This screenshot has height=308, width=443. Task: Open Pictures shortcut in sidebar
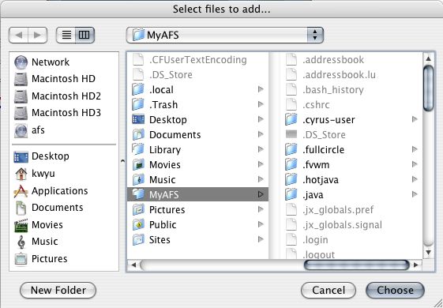click(41, 259)
